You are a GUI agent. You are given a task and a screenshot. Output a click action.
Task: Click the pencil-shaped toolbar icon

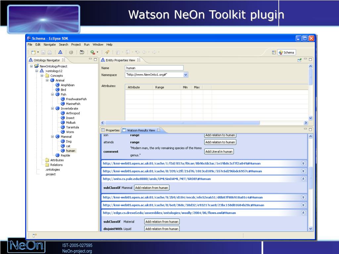click(x=107, y=52)
